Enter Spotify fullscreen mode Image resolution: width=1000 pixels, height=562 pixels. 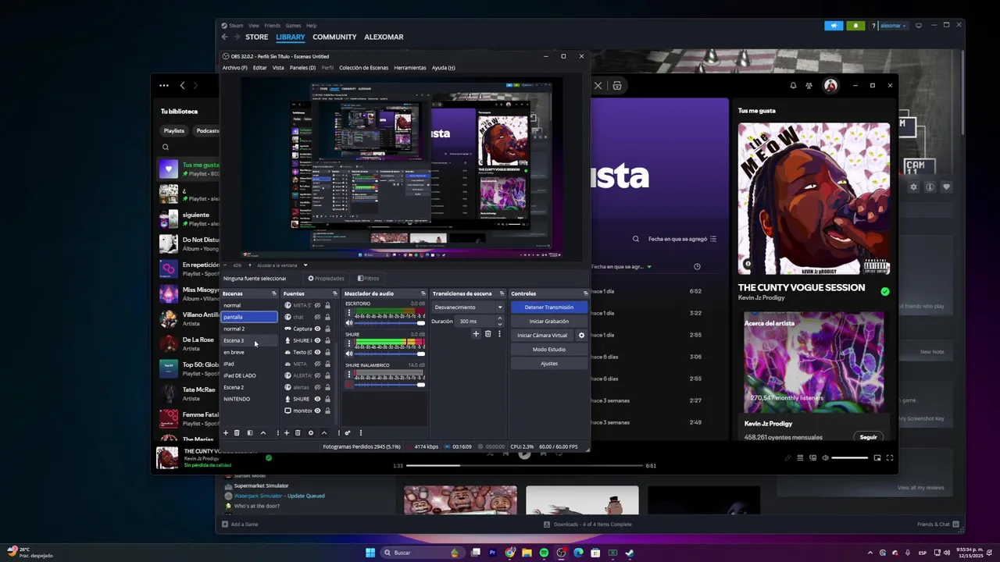890,458
